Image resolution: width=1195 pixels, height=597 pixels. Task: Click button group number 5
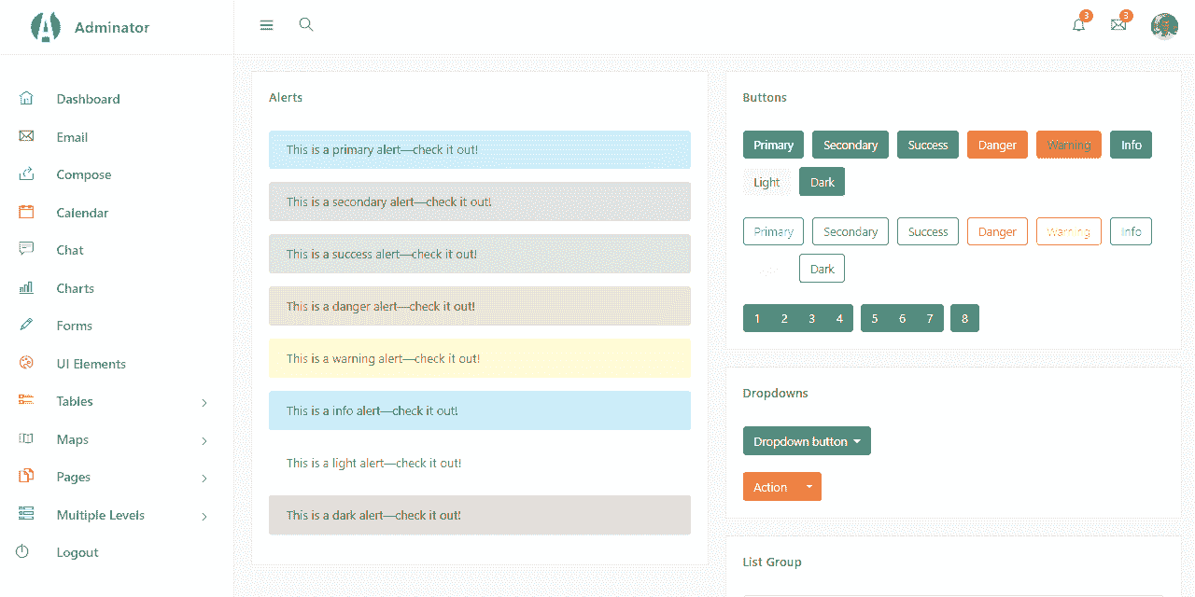875,318
